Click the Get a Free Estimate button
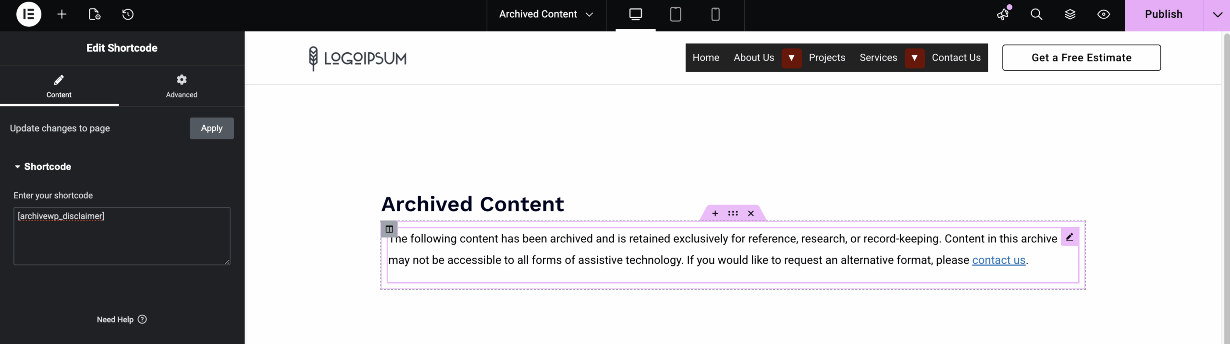This screenshot has height=344, width=1230. [1082, 58]
